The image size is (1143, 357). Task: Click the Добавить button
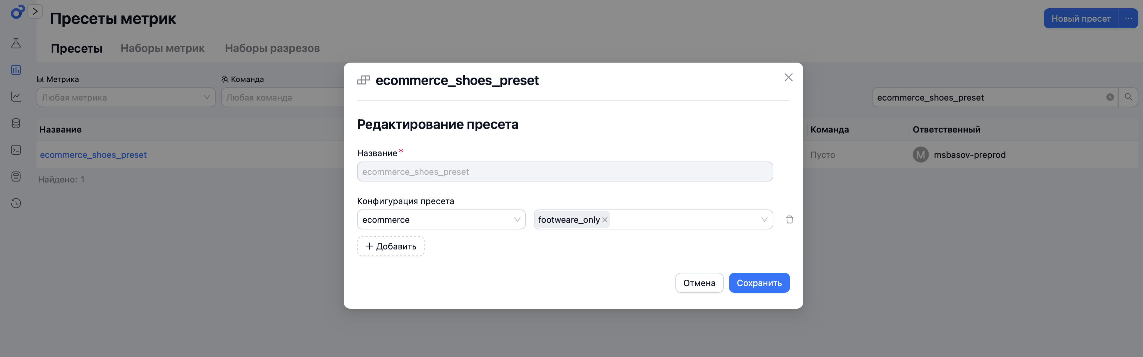(x=390, y=246)
